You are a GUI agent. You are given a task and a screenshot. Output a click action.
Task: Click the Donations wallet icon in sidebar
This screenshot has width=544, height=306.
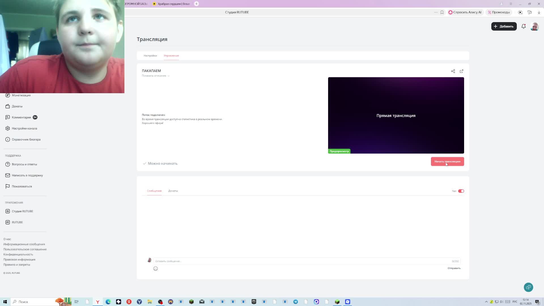coord(8,106)
